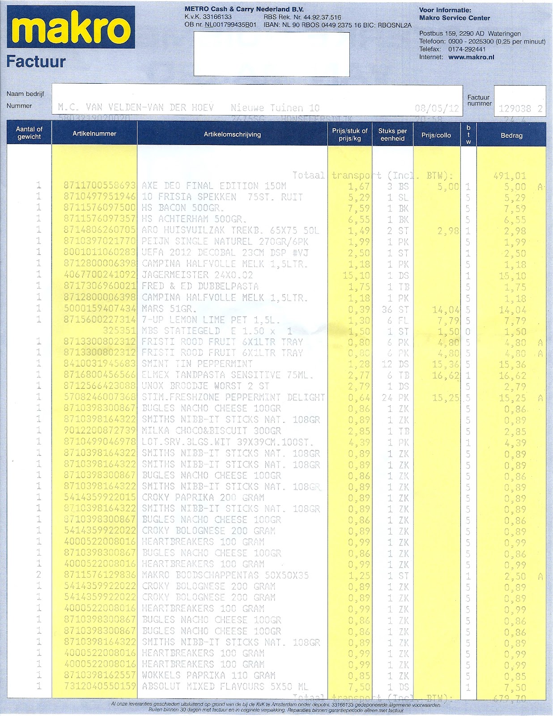Click article number 8710497951946
Screen dimensions: 553x716
pyautogui.click(x=99, y=197)
